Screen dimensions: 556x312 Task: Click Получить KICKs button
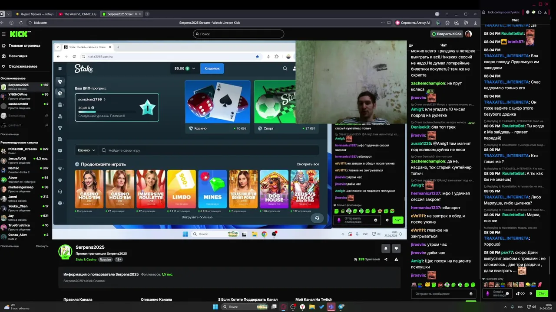tap(447, 34)
